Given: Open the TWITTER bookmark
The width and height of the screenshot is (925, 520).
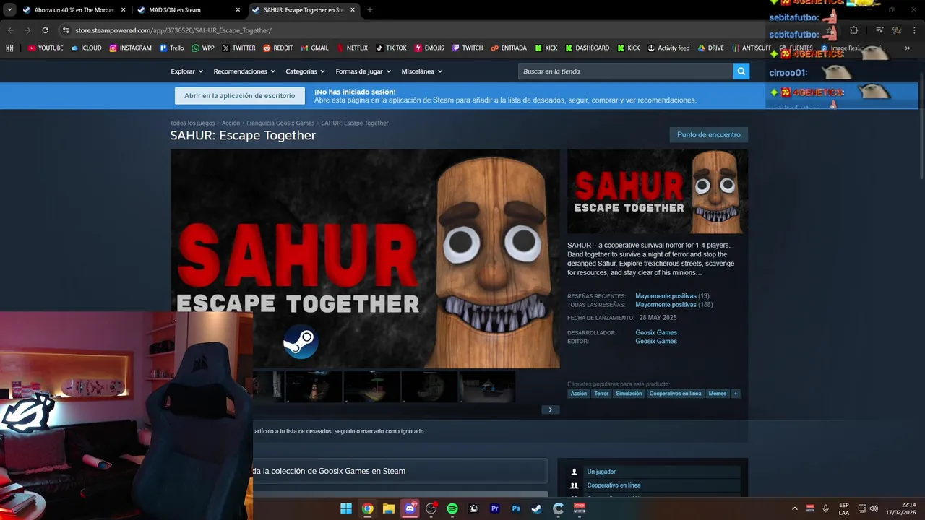Looking at the screenshot, I should [238, 48].
